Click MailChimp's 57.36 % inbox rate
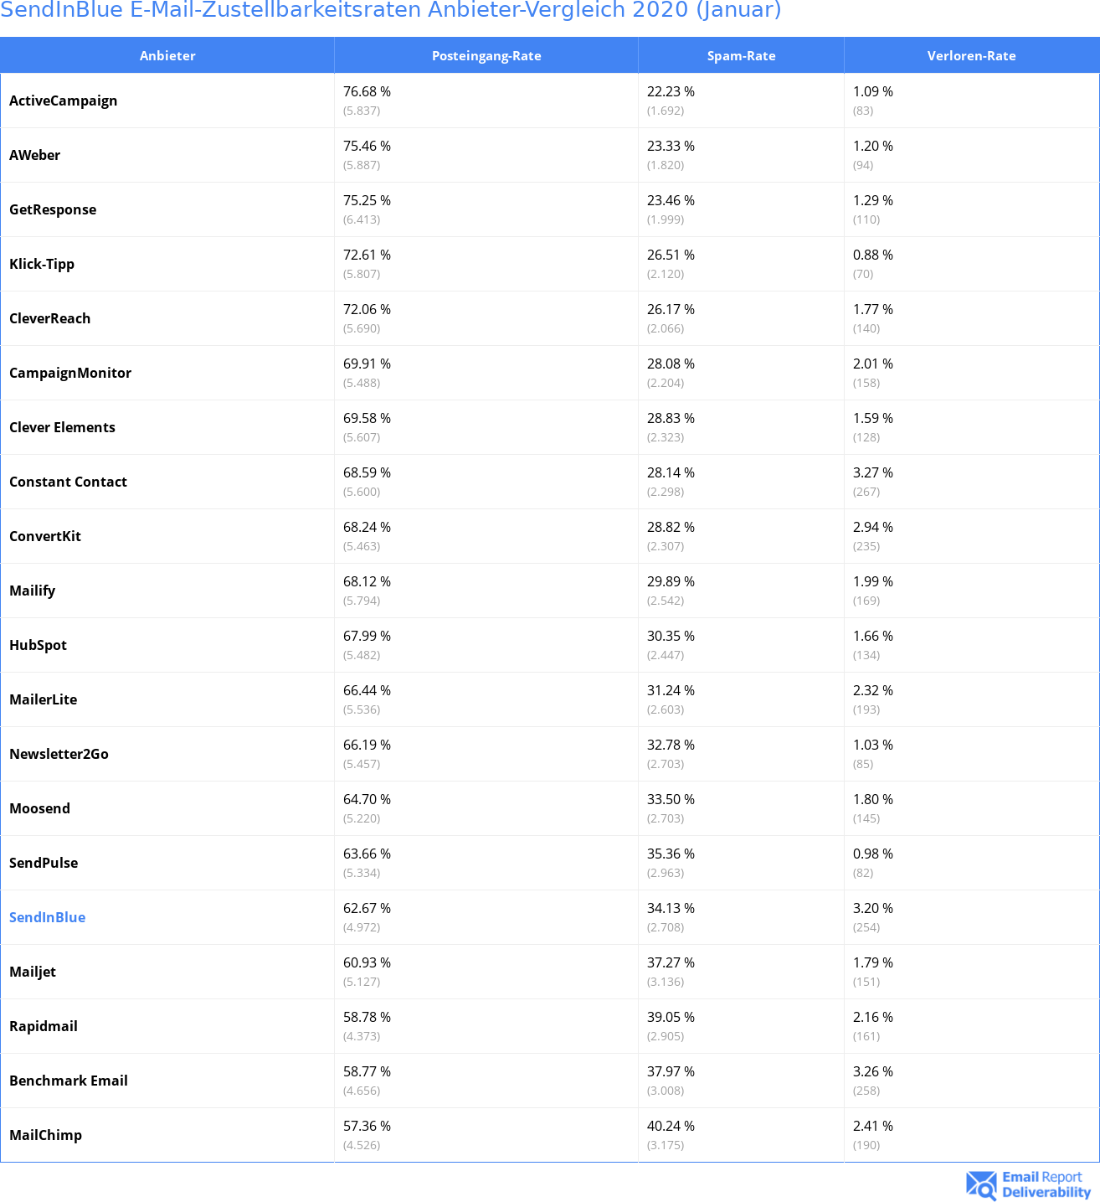 click(x=367, y=1126)
